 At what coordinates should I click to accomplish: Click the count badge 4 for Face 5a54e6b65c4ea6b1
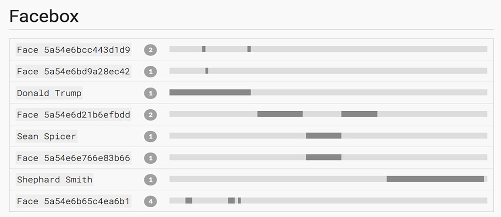151,202
